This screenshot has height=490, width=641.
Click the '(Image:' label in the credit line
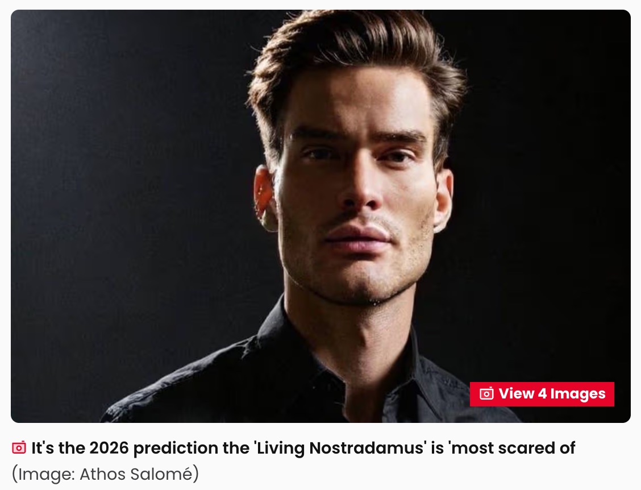pyautogui.click(x=43, y=474)
